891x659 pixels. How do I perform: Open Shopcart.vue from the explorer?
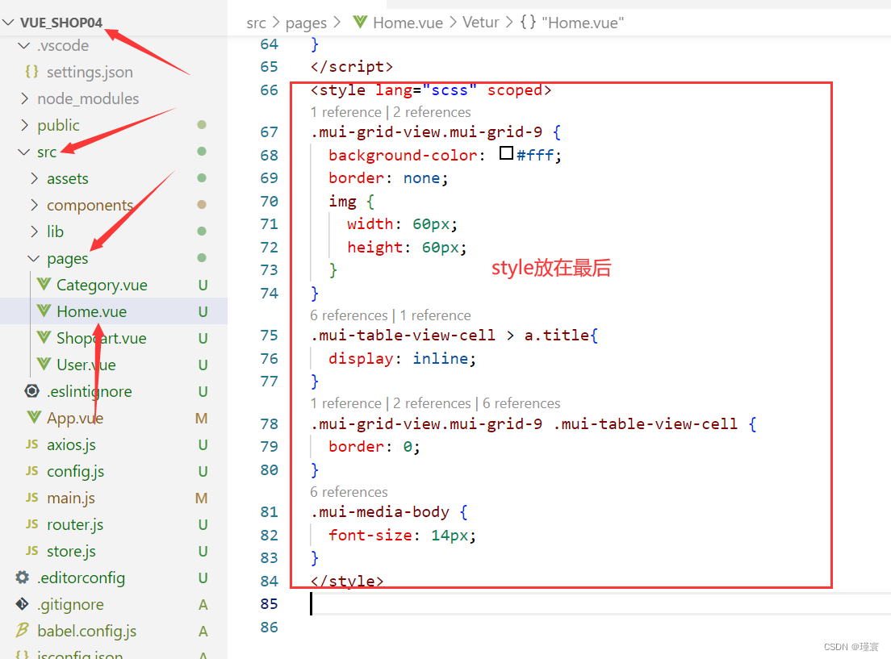[101, 339]
